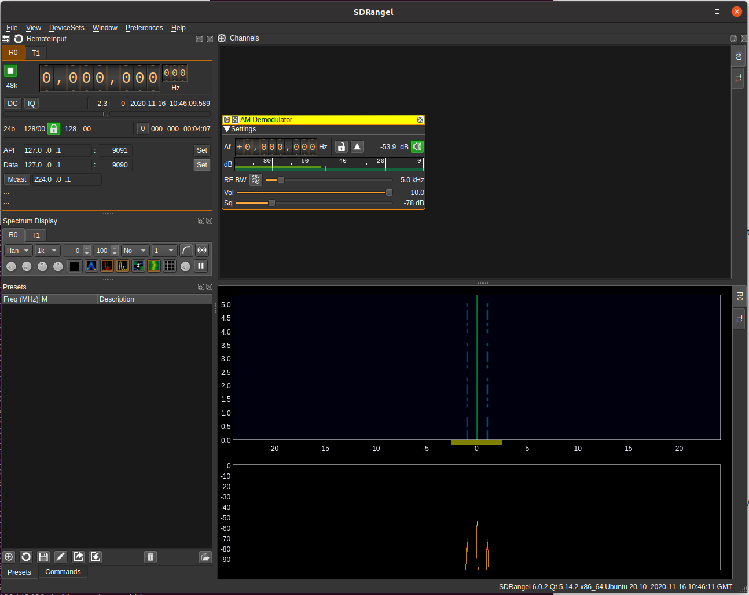Toggle the red max hold spectrum
The height and width of the screenshot is (595, 749).
[x=107, y=266]
